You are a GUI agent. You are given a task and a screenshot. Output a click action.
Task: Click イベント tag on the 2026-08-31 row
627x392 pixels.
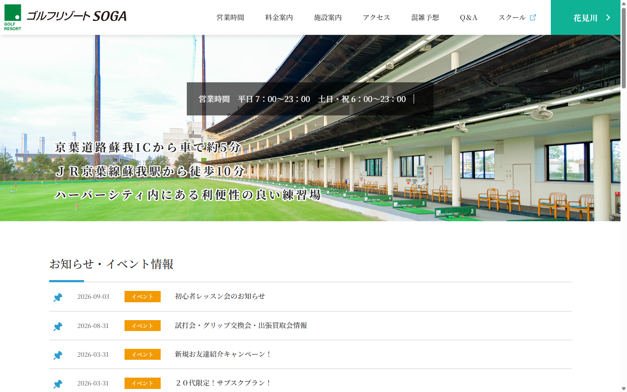tap(142, 326)
